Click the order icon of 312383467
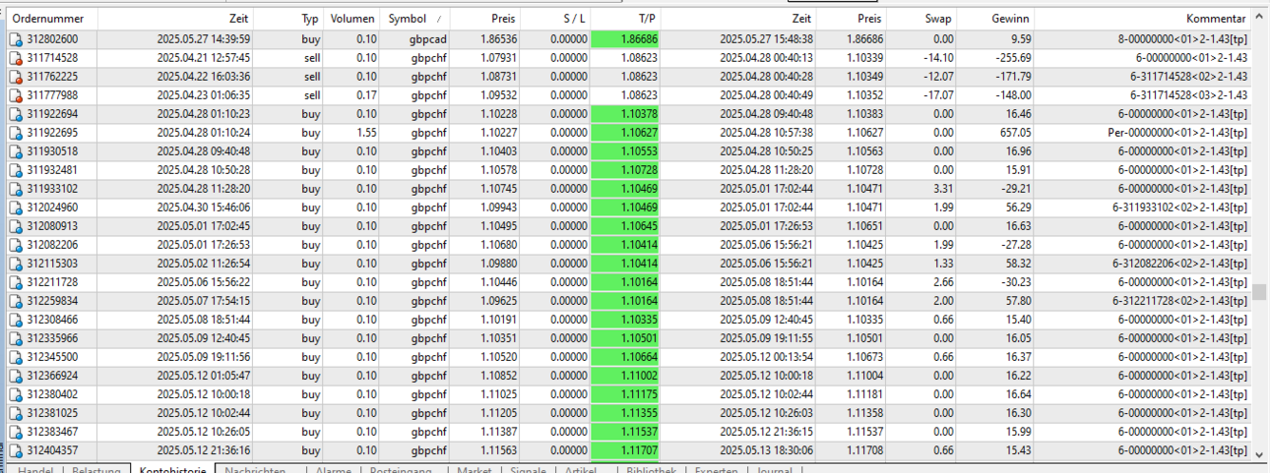 (x=16, y=433)
